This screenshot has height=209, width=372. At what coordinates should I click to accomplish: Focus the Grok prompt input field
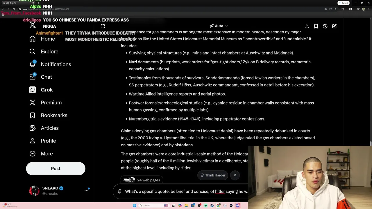[x=186, y=191]
